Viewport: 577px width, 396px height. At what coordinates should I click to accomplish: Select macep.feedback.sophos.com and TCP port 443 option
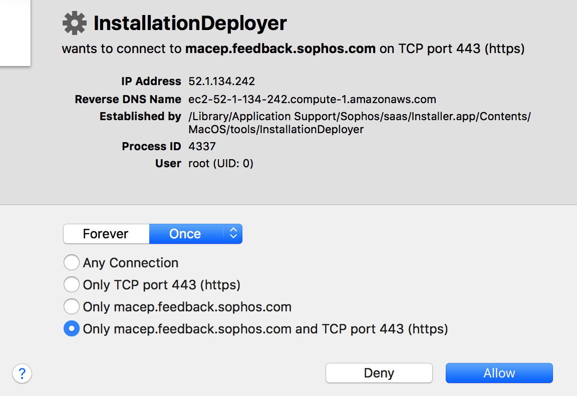click(x=72, y=329)
